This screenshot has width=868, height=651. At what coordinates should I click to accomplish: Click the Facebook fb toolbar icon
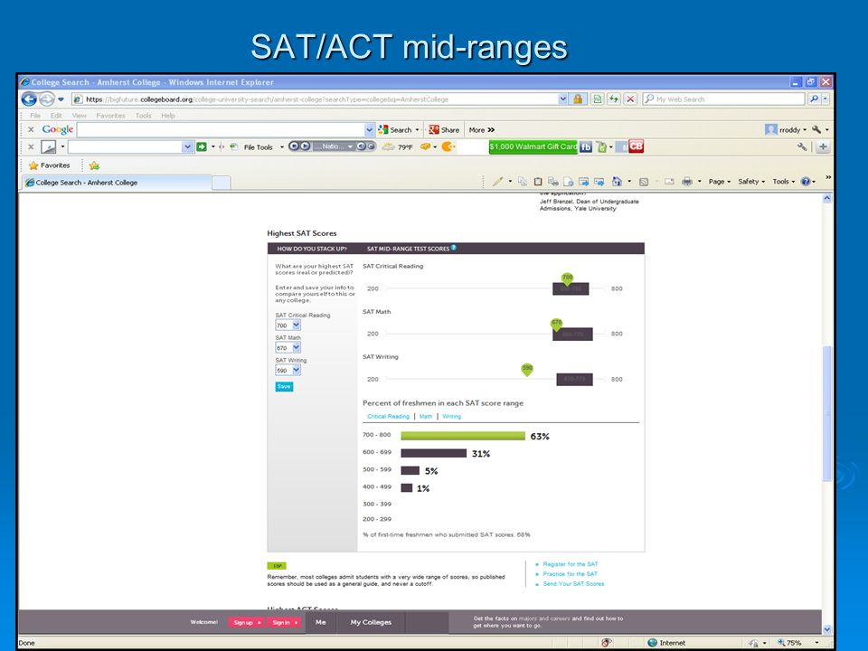click(x=586, y=146)
